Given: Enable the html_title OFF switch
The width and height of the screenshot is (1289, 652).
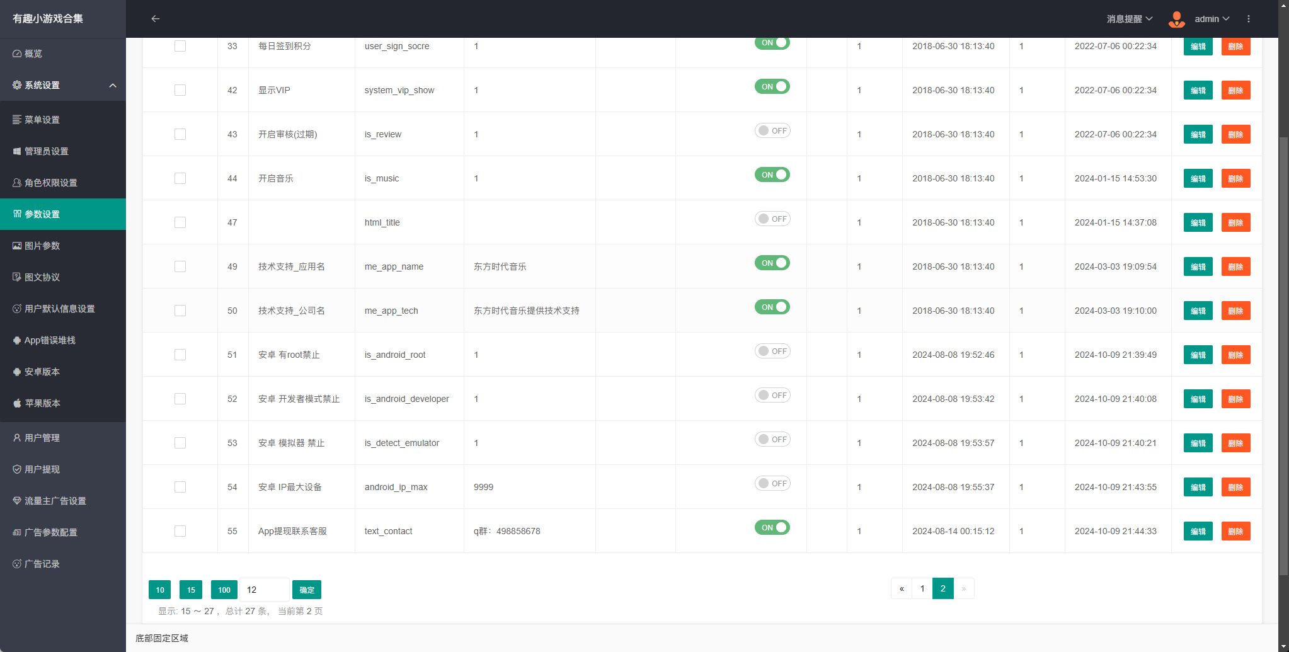Looking at the screenshot, I should click(x=772, y=219).
